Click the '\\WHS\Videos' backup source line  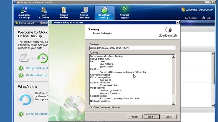coord(107,67)
